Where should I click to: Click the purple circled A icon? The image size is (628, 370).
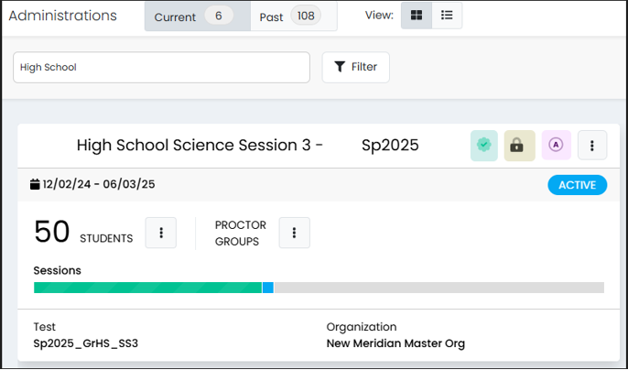[x=556, y=145]
